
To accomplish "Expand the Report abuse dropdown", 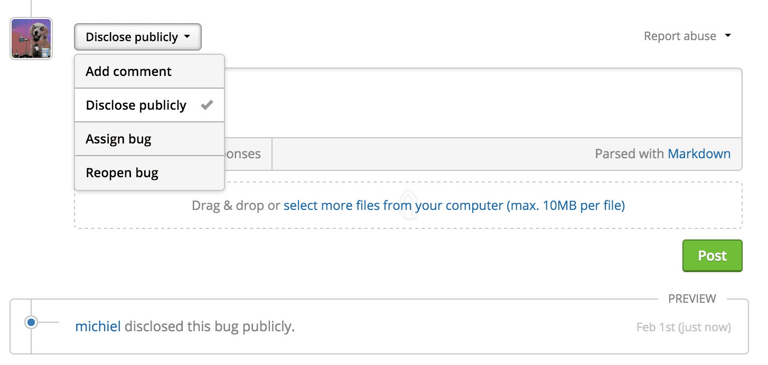I will [x=680, y=36].
